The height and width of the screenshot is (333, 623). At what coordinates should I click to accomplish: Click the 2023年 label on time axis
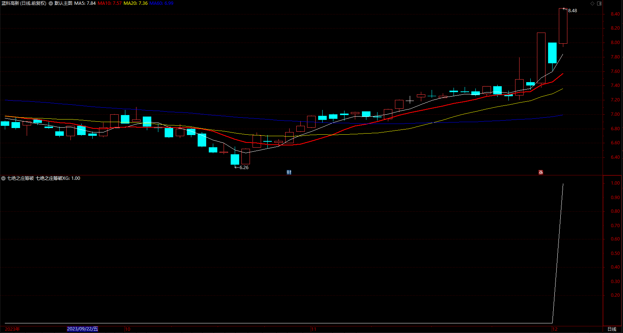13,329
